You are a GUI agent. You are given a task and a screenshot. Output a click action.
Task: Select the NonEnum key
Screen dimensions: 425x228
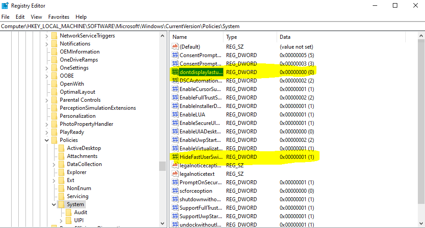[79, 188]
